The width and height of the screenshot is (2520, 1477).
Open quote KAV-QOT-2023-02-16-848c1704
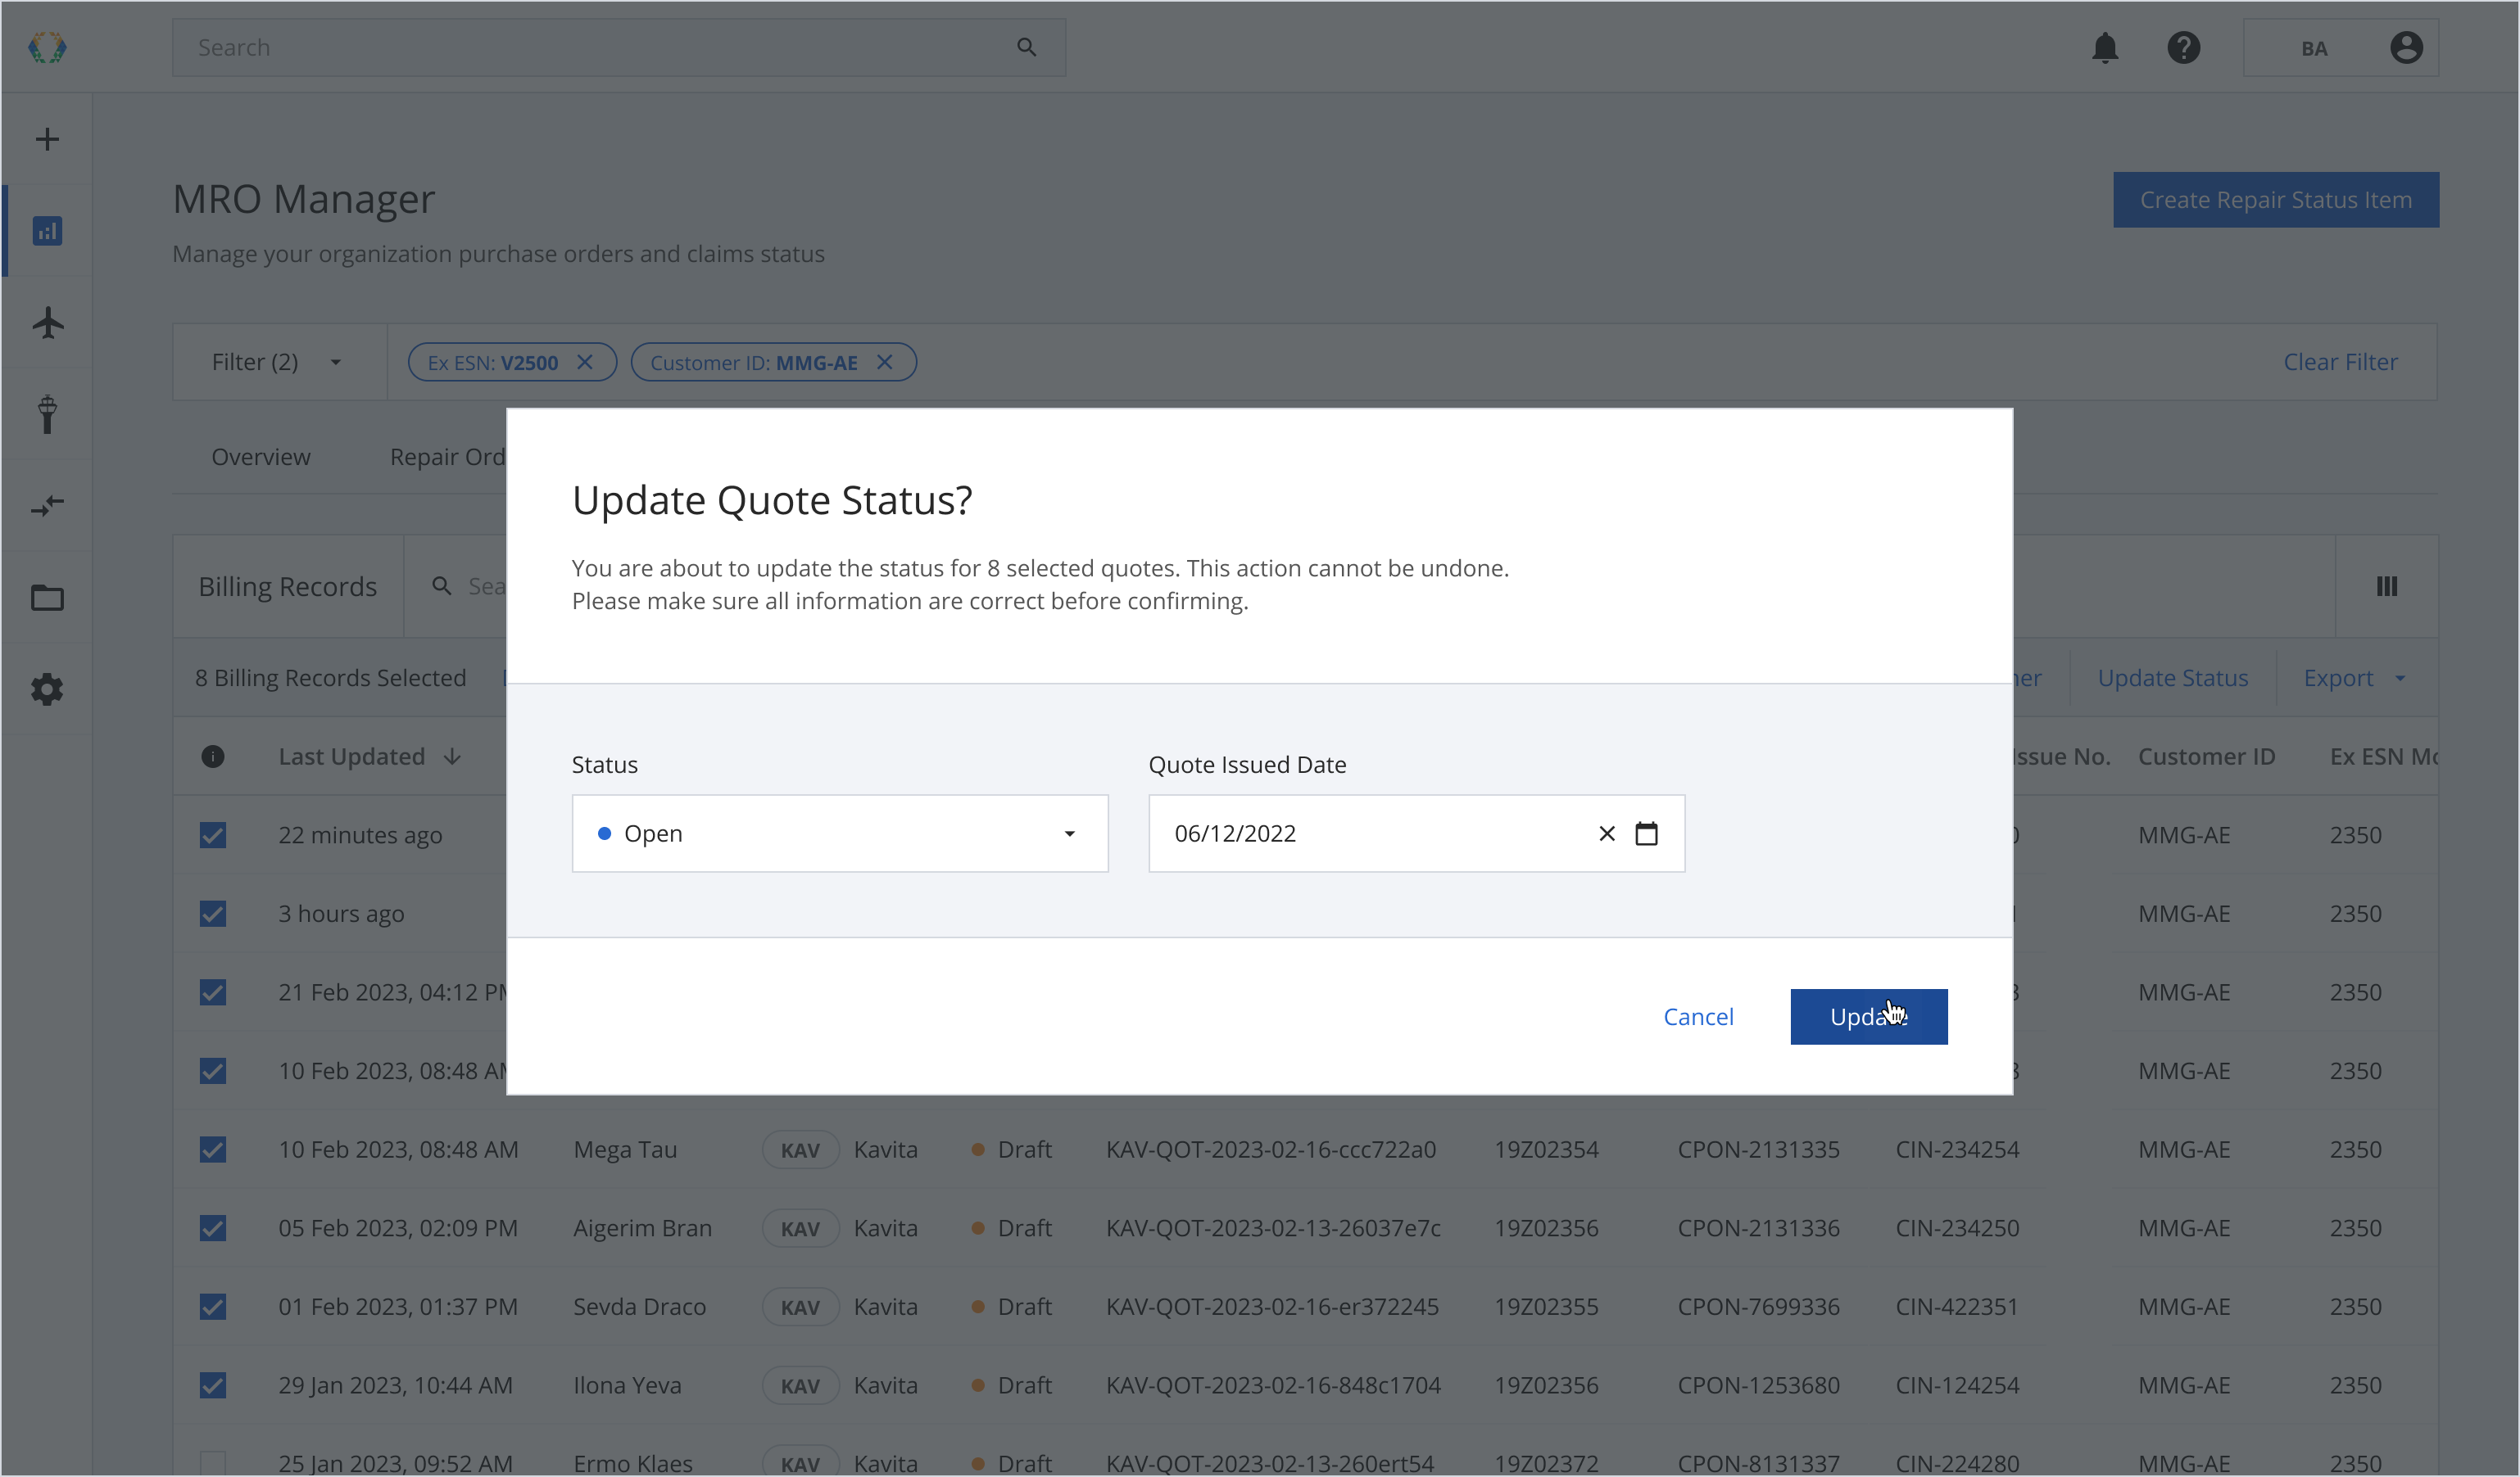pos(1272,1385)
